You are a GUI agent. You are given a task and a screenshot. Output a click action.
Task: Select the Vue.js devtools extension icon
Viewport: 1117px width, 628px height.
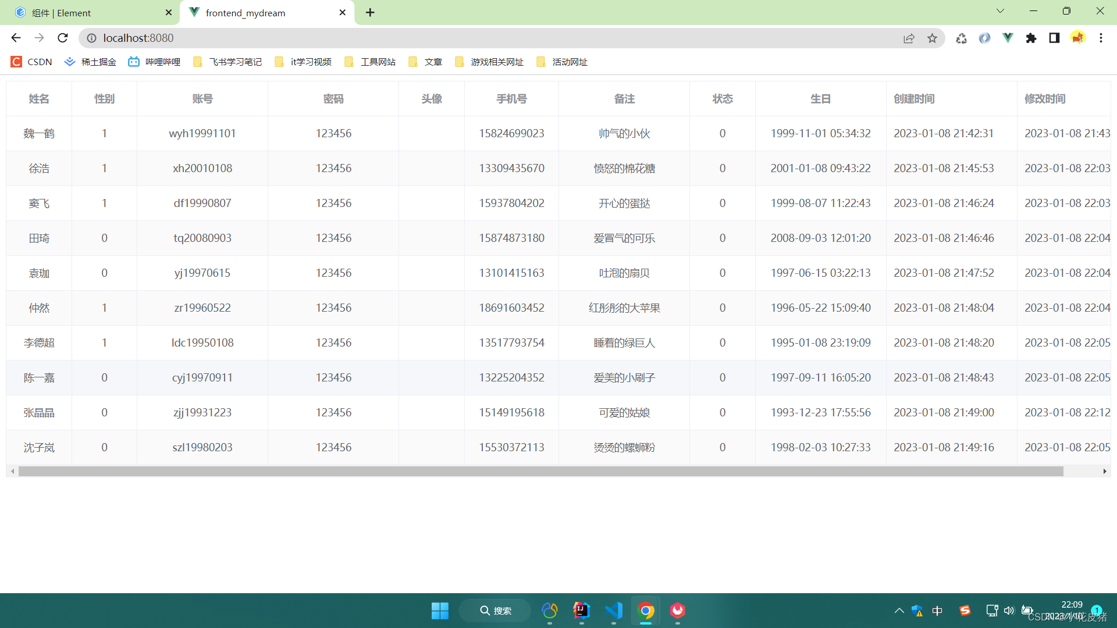(1008, 38)
